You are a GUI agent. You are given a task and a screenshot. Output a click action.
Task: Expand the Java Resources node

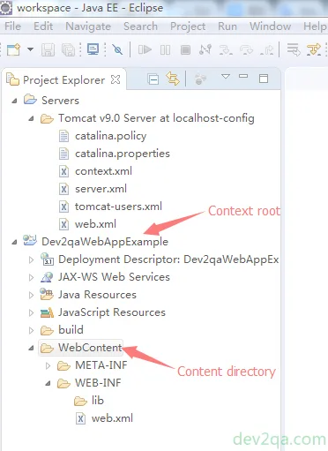click(x=31, y=295)
